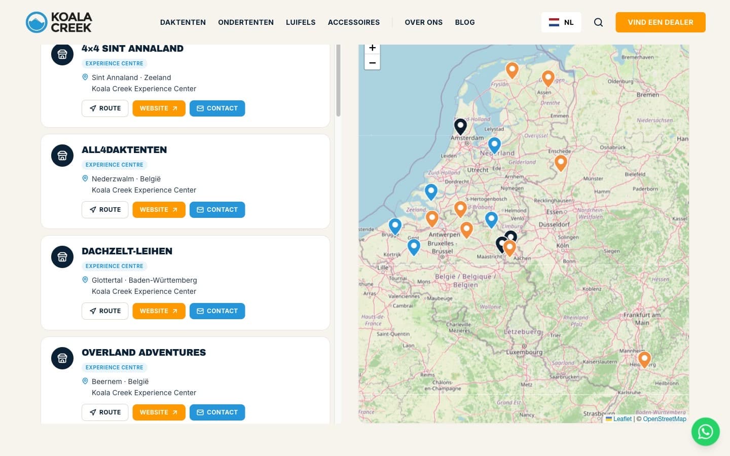
Task: Zoom in on the dealer map
Action: tap(372, 48)
